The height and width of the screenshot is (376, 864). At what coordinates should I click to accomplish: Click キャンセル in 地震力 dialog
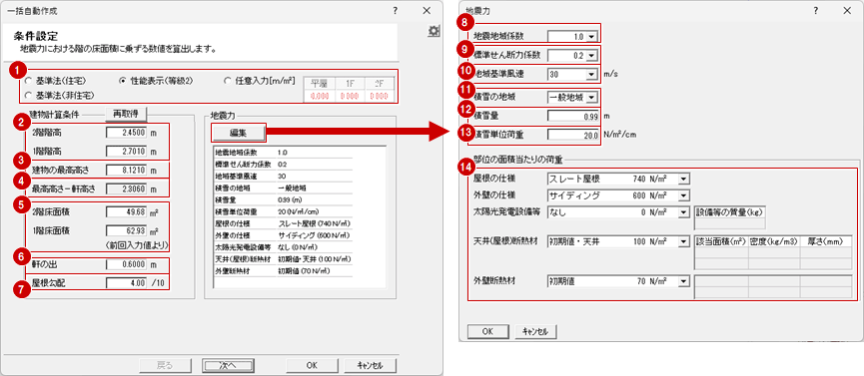[535, 331]
